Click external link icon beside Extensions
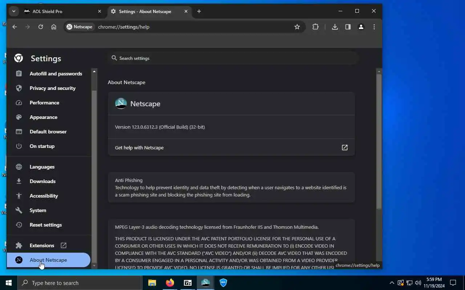The image size is (465, 290). 64,245
